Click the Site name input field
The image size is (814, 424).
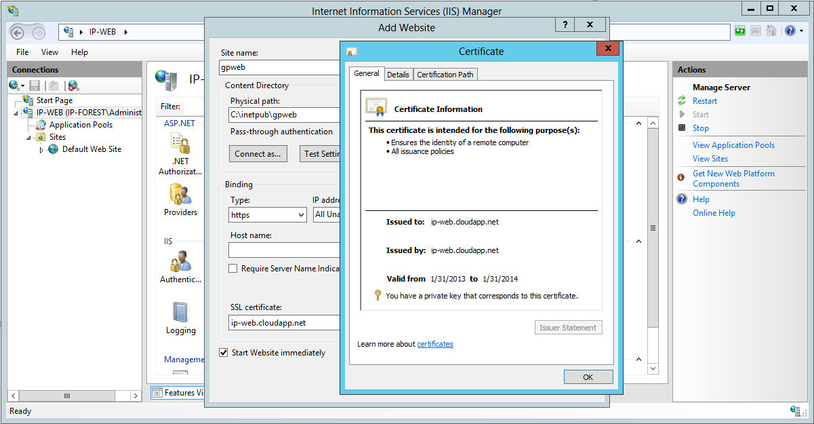281,67
